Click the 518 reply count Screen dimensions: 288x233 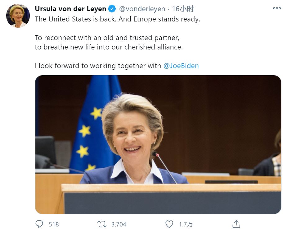coord(54,224)
